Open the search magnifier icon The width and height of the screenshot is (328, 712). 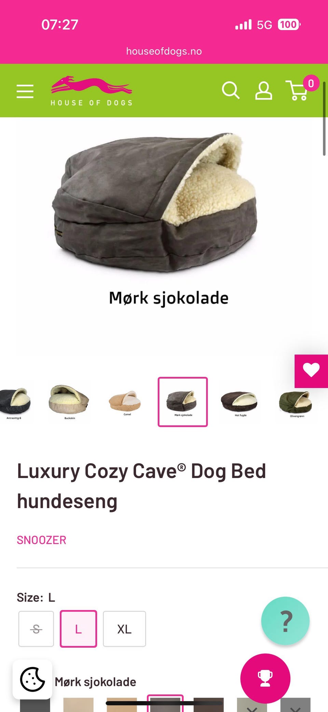231,90
